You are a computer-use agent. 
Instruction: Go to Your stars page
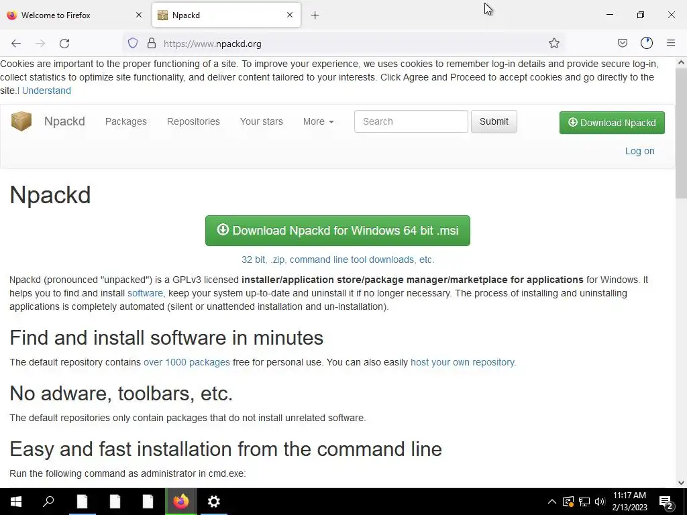pos(261,121)
